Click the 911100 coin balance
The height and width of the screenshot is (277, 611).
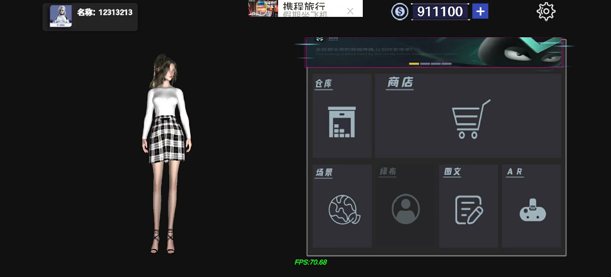pos(440,12)
